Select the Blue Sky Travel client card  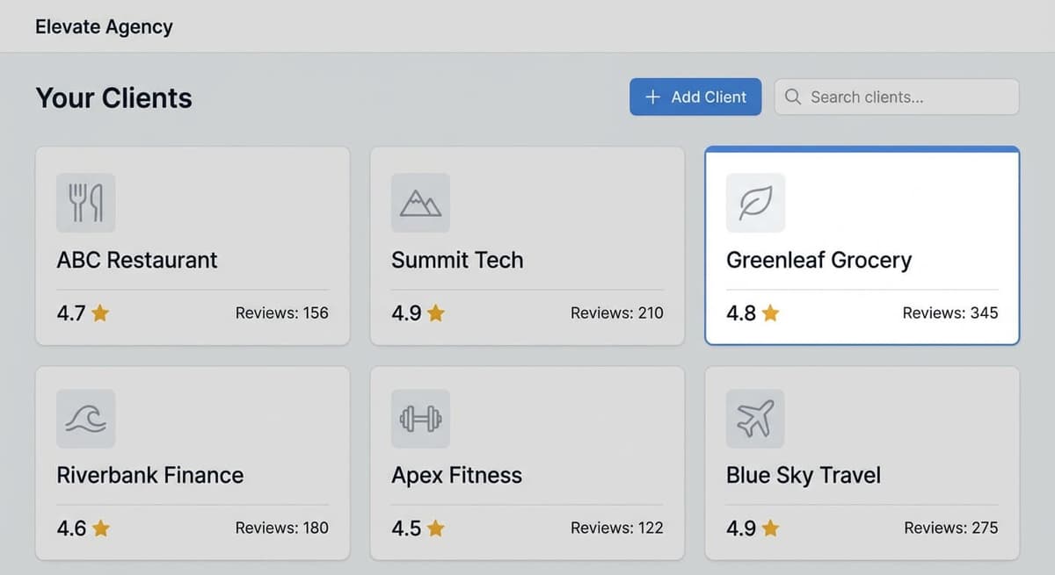[x=862, y=463]
